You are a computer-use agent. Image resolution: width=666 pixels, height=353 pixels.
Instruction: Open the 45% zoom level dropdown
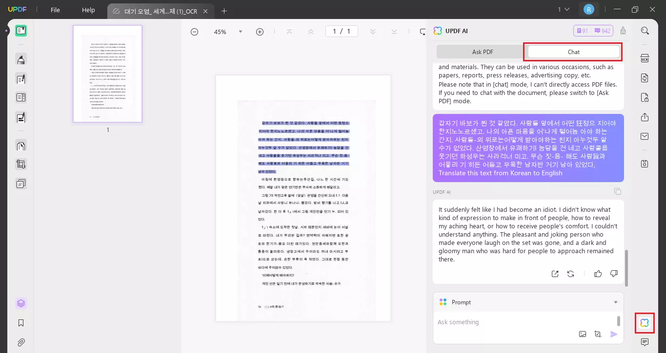[241, 31]
